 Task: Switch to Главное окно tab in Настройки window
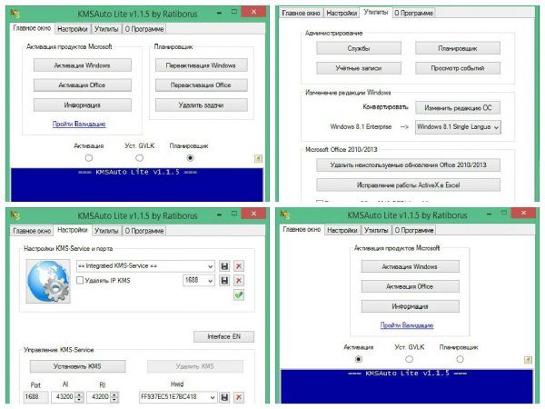(32, 231)
